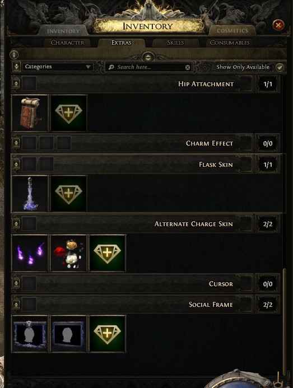
Task: Open the shop icon under Flask Skin
Action: click(x=68, y=194)
